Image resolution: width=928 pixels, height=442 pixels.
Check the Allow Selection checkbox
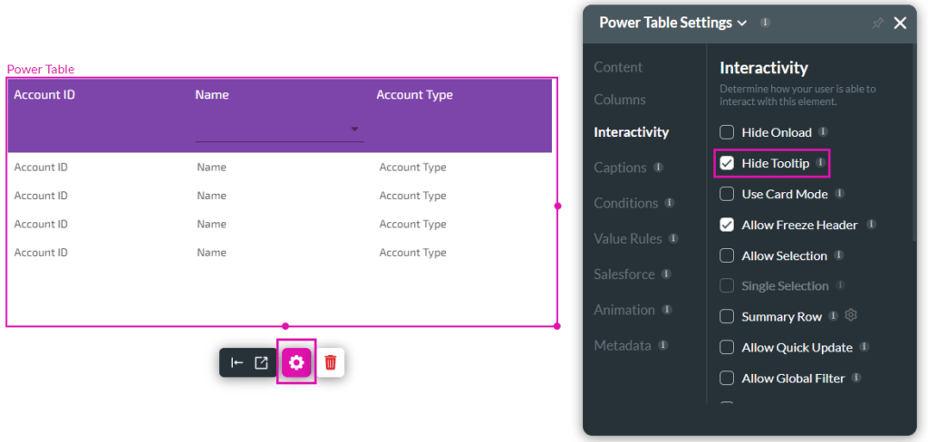(x=727, y=255)
